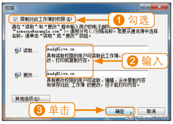
Task: Enable the 限制对此工作簿的权限 checkbox
Action: pos(15,19)
